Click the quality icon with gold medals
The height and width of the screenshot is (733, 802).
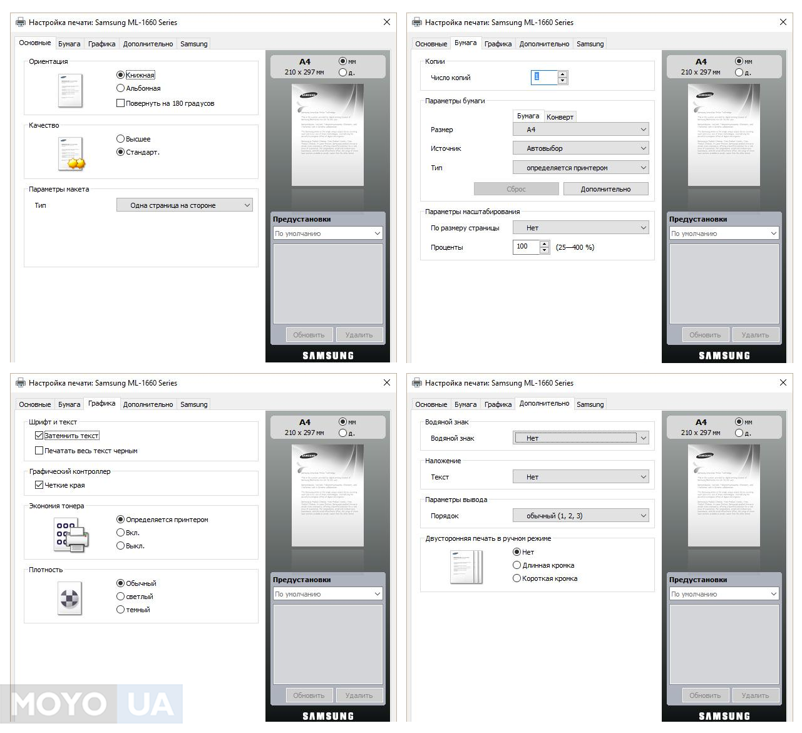[x=71, y=154]
